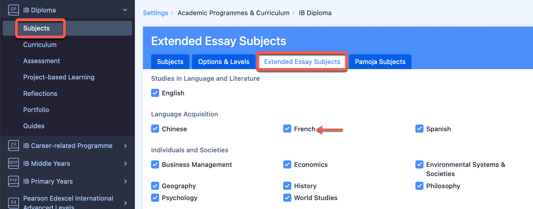
Task: Select Reflections in the sidebar
Action: click(40, 94)
